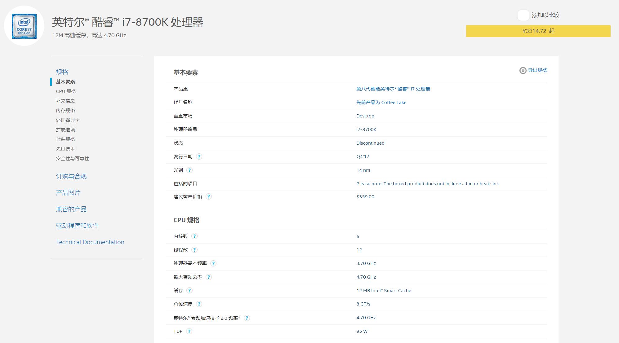Open help icon next to 内核数
The image size is (619, 343).
click(x=194, y=236)
